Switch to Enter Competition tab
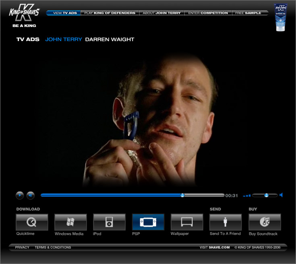Viewport: 296px width, 264px height. (x=208, y=13)
